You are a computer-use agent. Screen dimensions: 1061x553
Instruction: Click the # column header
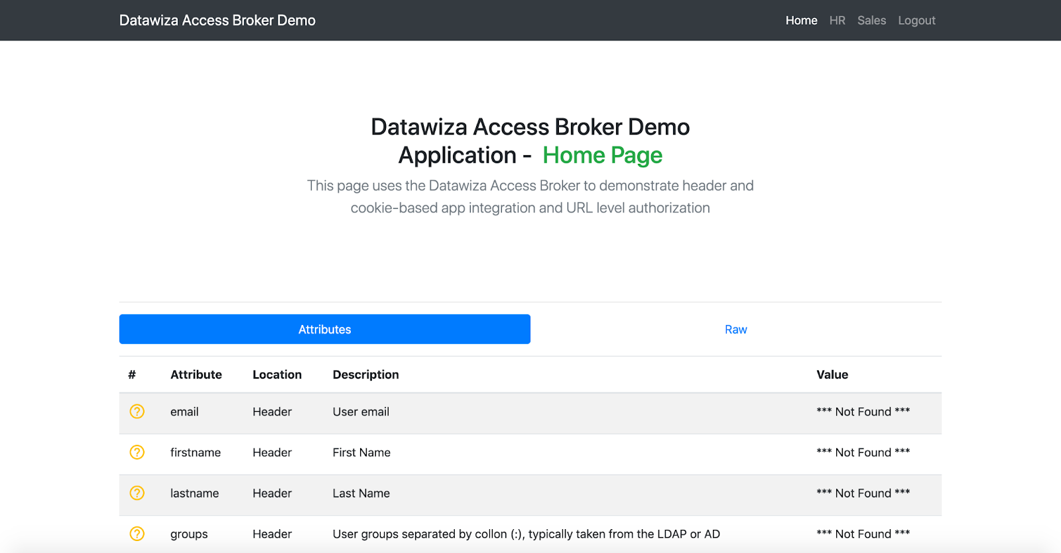pyautogui.click(x=132, y=375)
